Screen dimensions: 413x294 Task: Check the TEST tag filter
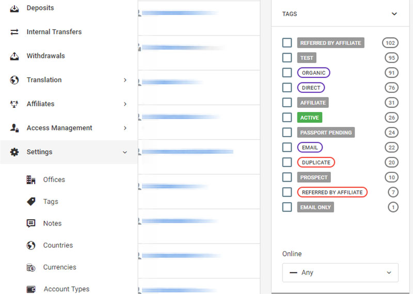point(287,58)
